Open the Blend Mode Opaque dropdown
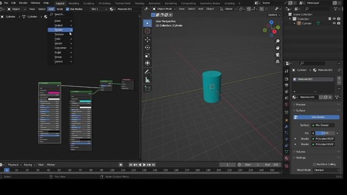This screenshot has height=195, width=347. pyautogui.click(x=326, y=170)
